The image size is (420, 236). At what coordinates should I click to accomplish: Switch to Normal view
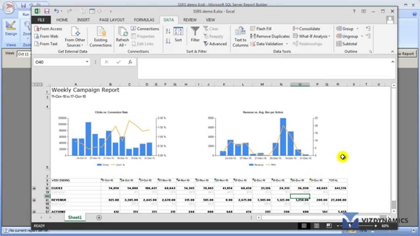click(304, 226)
